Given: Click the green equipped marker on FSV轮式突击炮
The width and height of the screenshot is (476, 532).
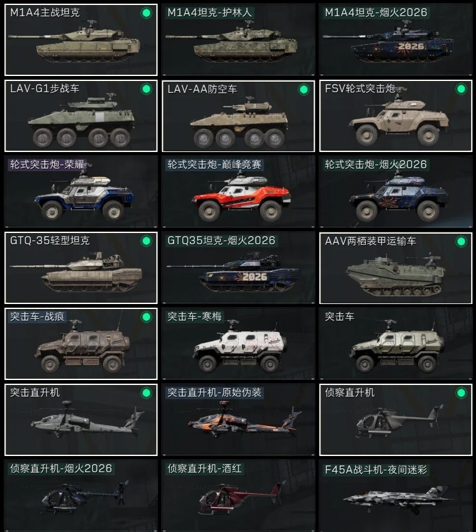Looking at the screenshot, I should coord(461,89).
